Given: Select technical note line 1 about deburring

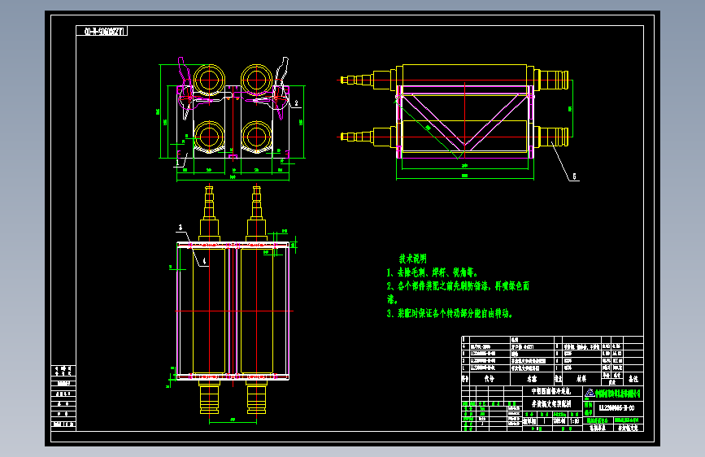Looking at the screenshot, I should (x=433, y=272).
